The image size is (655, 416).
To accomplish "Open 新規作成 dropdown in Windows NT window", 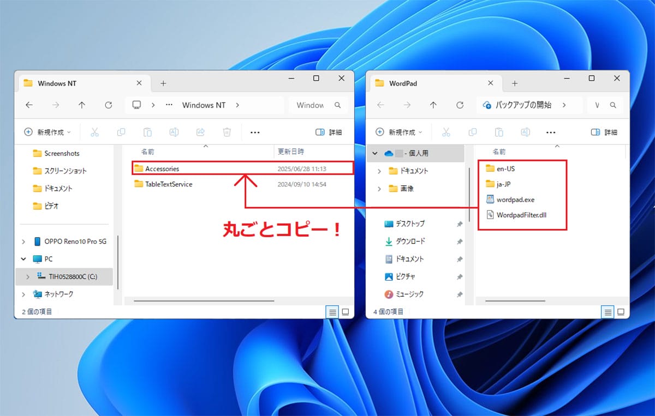I will [x=48, y=132].
